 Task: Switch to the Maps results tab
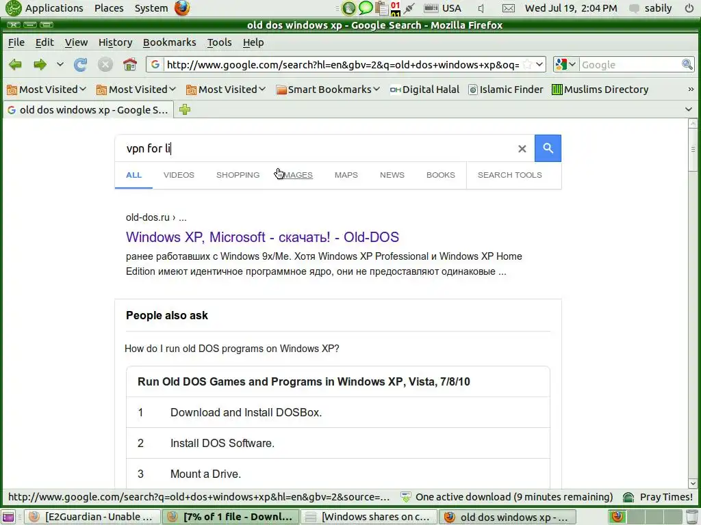346,175
